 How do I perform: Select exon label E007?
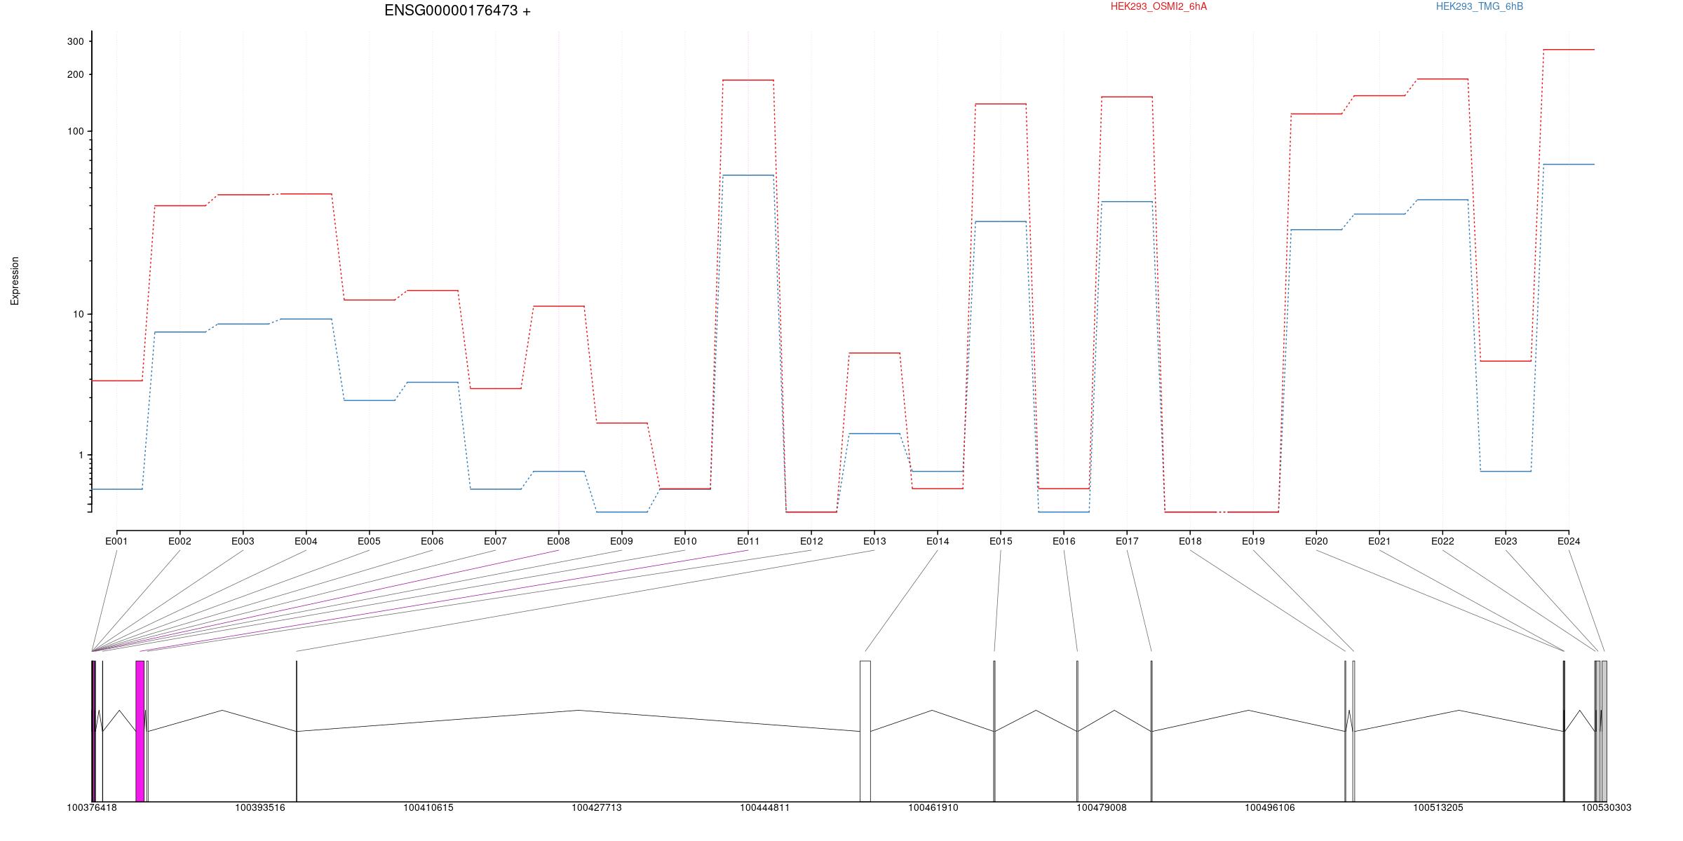[x=495, y=541]
